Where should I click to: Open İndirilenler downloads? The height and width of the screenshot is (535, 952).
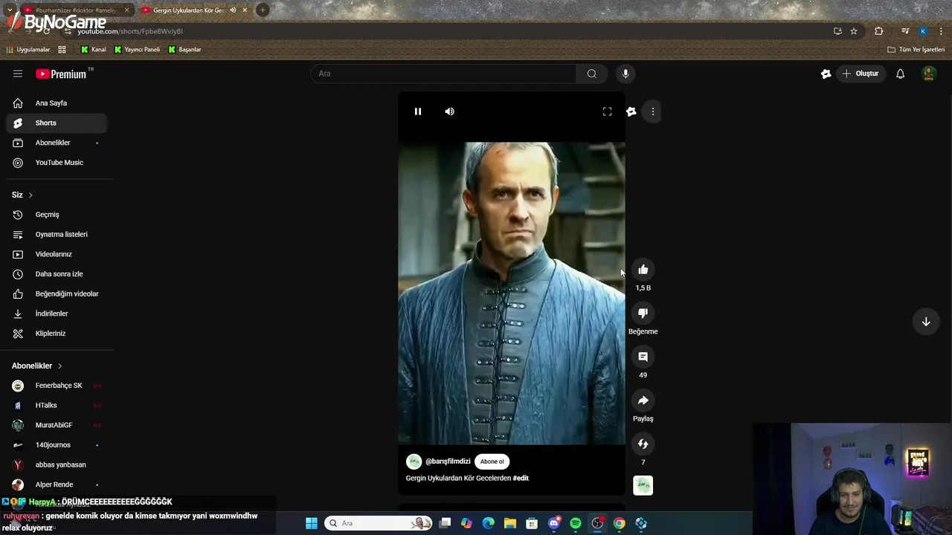pos(57,314)
